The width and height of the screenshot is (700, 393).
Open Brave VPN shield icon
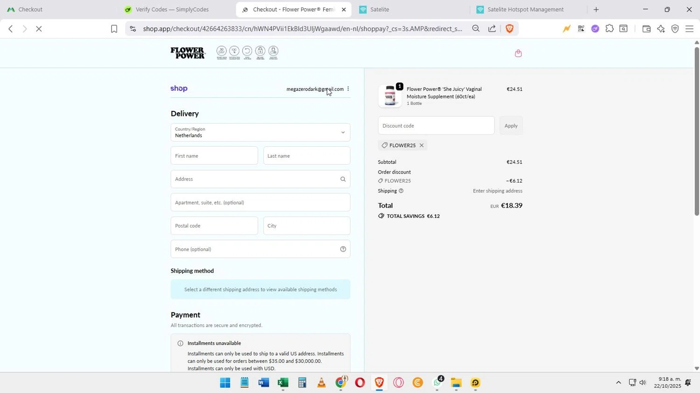(675, 29)
